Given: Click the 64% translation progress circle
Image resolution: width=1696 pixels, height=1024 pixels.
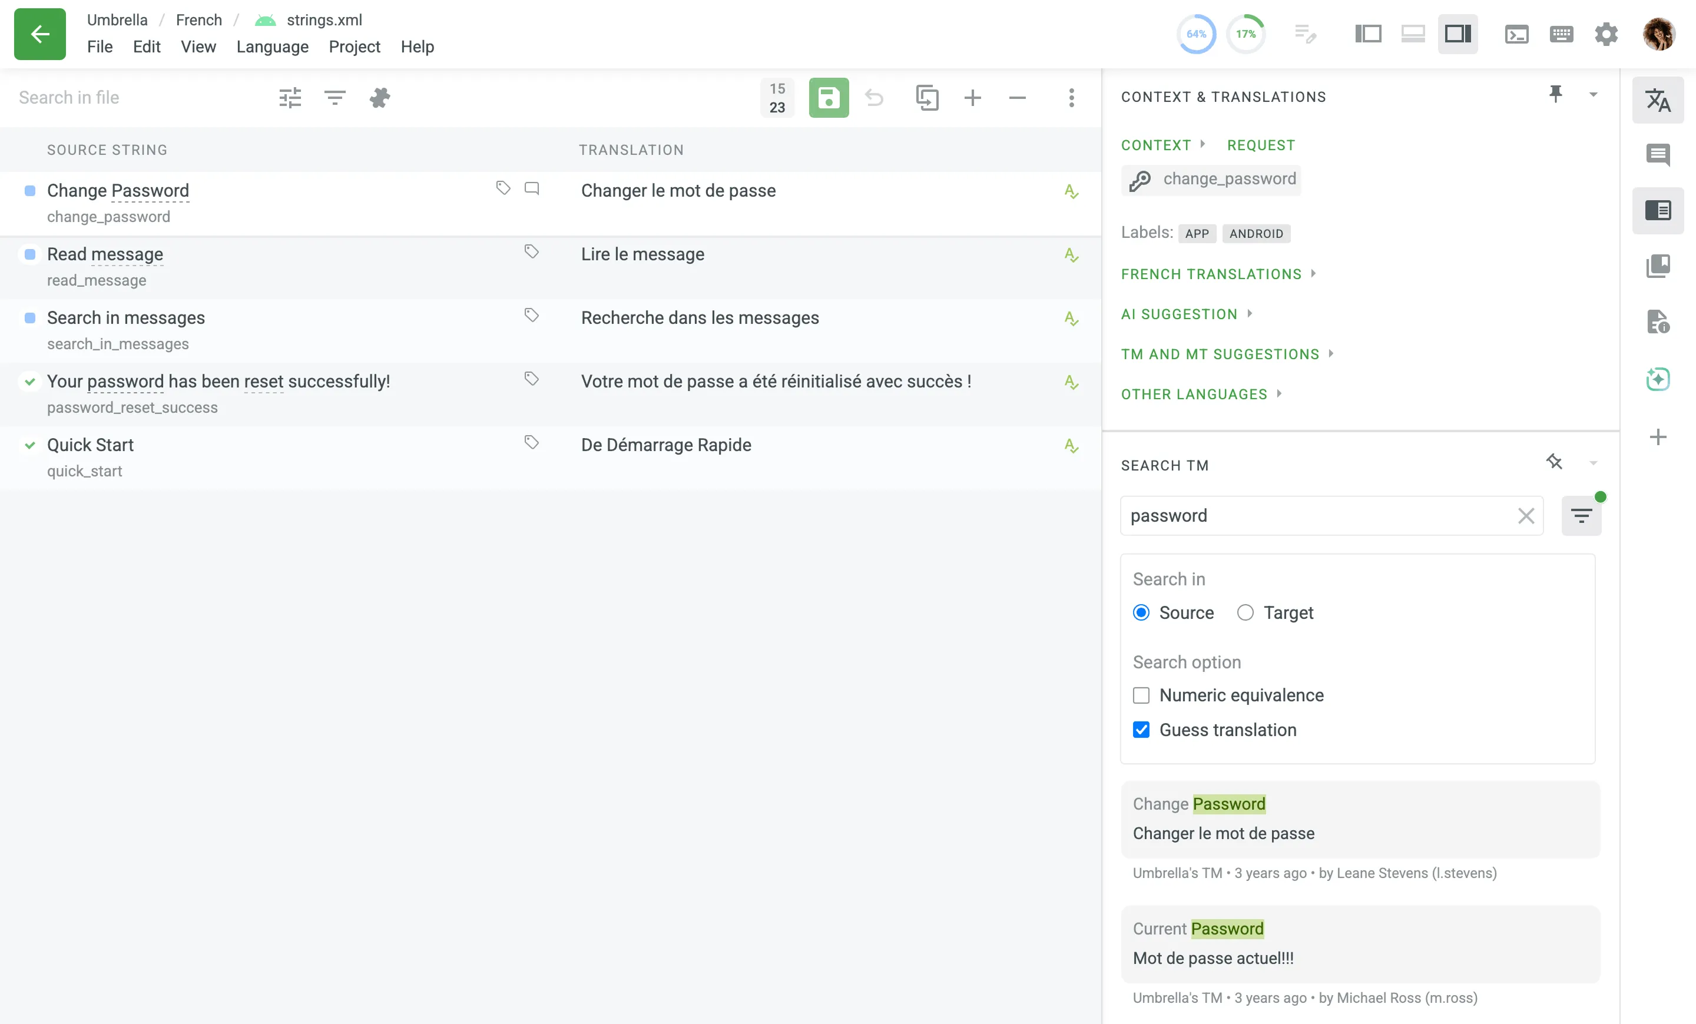Looking at the screenshot, I should coord(1195,34).
